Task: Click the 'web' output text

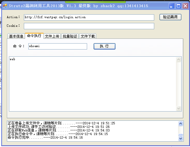Action: point(12,59)
